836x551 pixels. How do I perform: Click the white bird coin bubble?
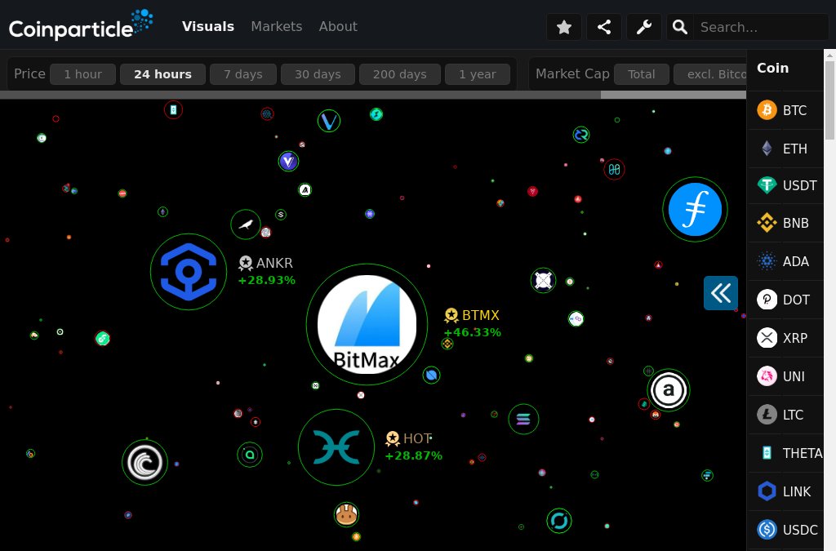246,224
